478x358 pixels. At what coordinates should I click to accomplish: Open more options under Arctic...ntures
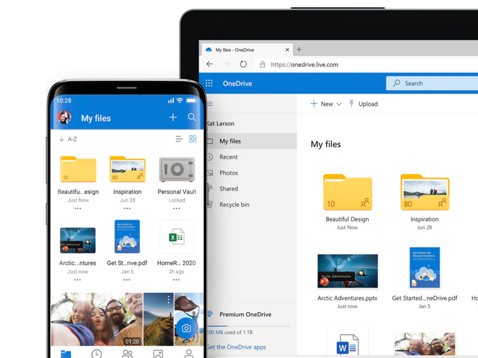77,280
